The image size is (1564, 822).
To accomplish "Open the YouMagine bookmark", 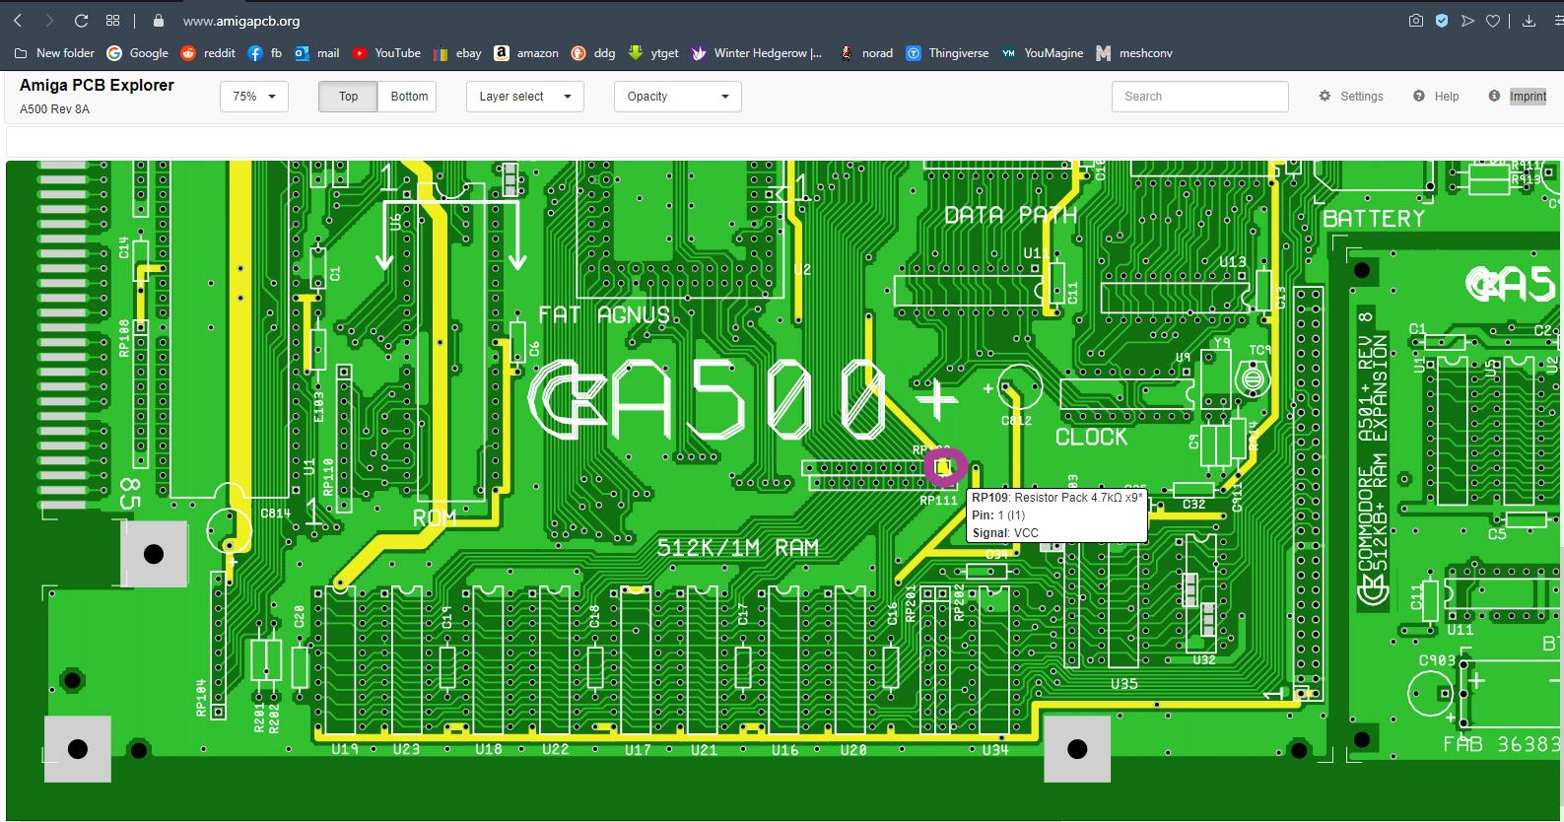I will click(1042, 53).
